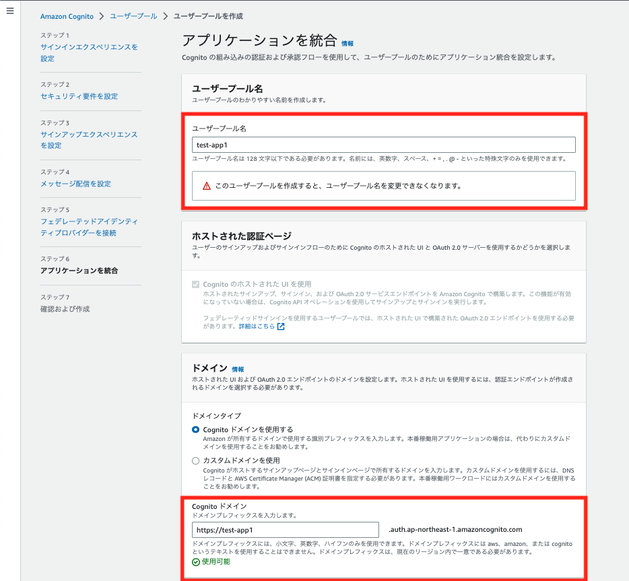This screenshot has height=581, width=629.
Task: Open the hamburger navigation menu
Action: pyautogui.click(x=10, y=11)
